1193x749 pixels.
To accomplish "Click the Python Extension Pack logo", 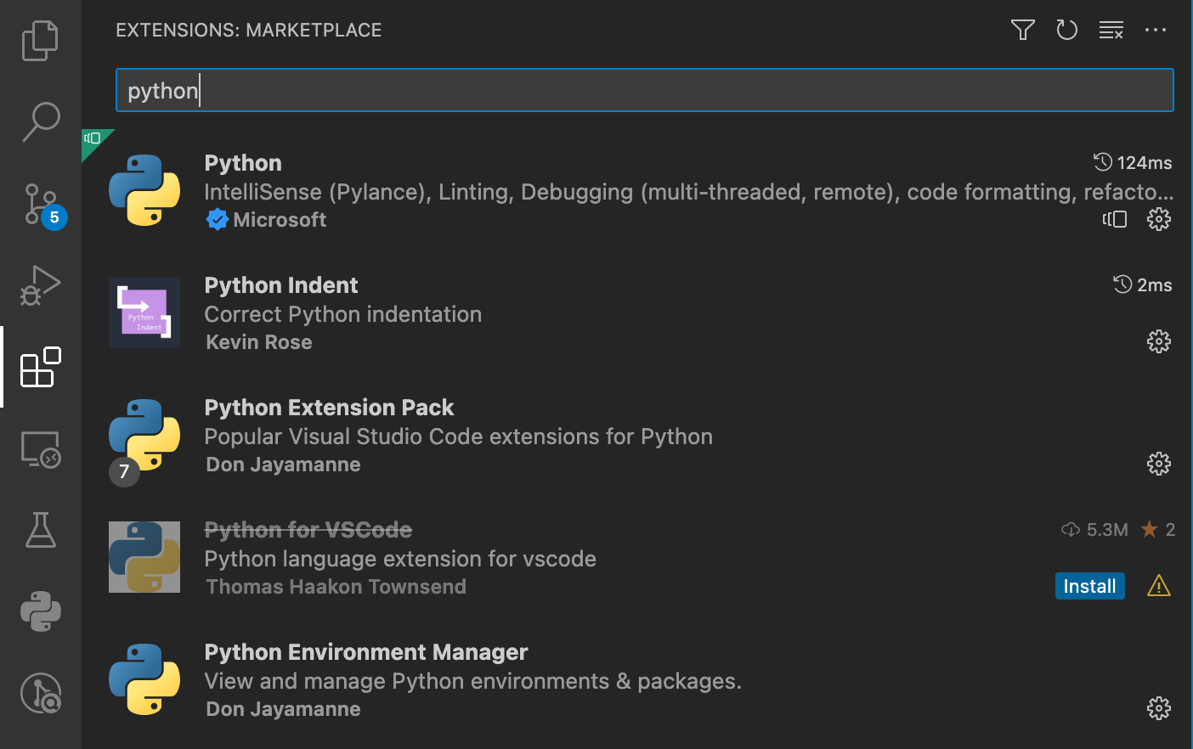I will tap(144, 435).
